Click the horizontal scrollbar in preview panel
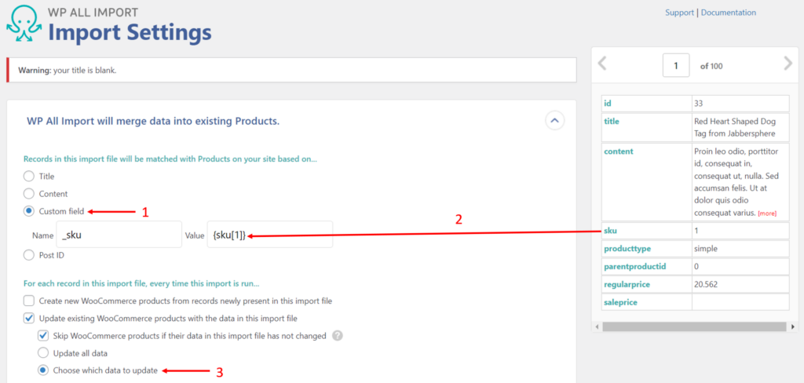This screenshot has height=383, width=804. (694, 326)
